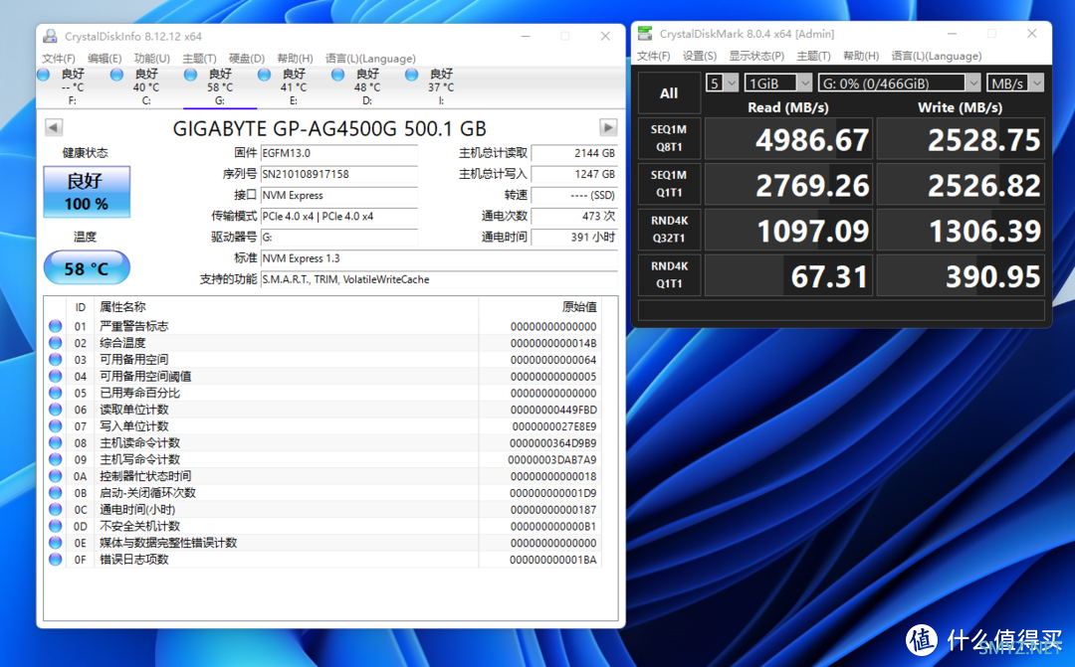1075x667 pixels.
Task: Open 帮助(H) menu in CrystalDiskMark
Action: (861, 56)
